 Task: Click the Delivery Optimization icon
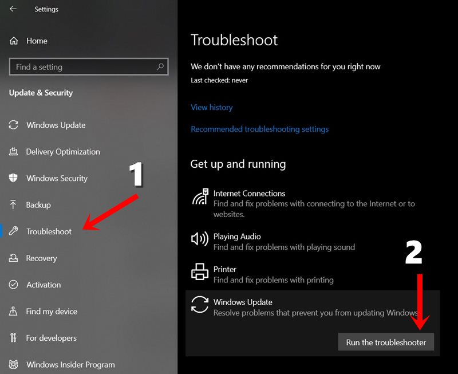point(13,152)
